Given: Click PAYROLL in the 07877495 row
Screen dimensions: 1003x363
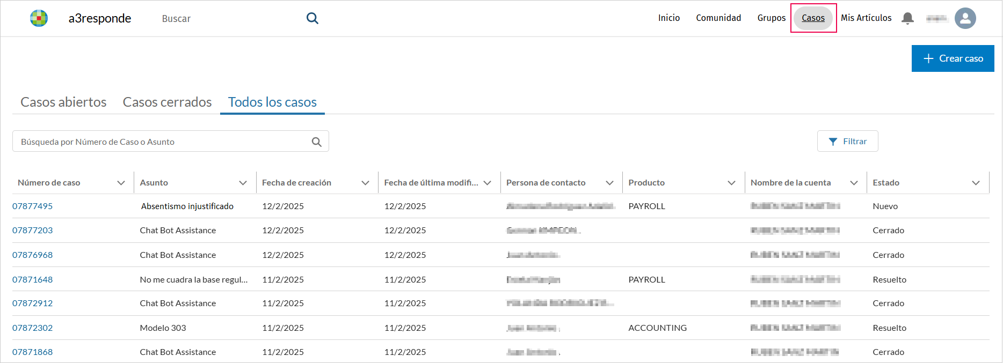Looking at the screenshot, I should tap(646, 206).
